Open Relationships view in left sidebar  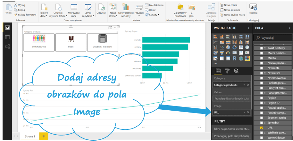tap(7, 46)
